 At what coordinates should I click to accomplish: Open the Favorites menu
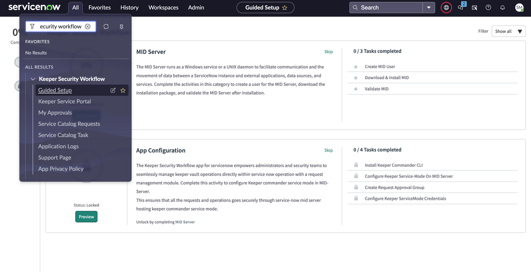(x=100, y=8)
